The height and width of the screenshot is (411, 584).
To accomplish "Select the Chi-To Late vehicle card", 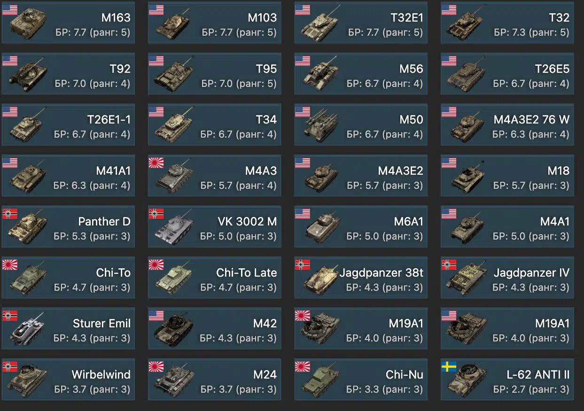I will [x=215, y=277].
